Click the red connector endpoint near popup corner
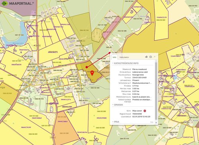The image size is (199, 145). tap(109, 53)
